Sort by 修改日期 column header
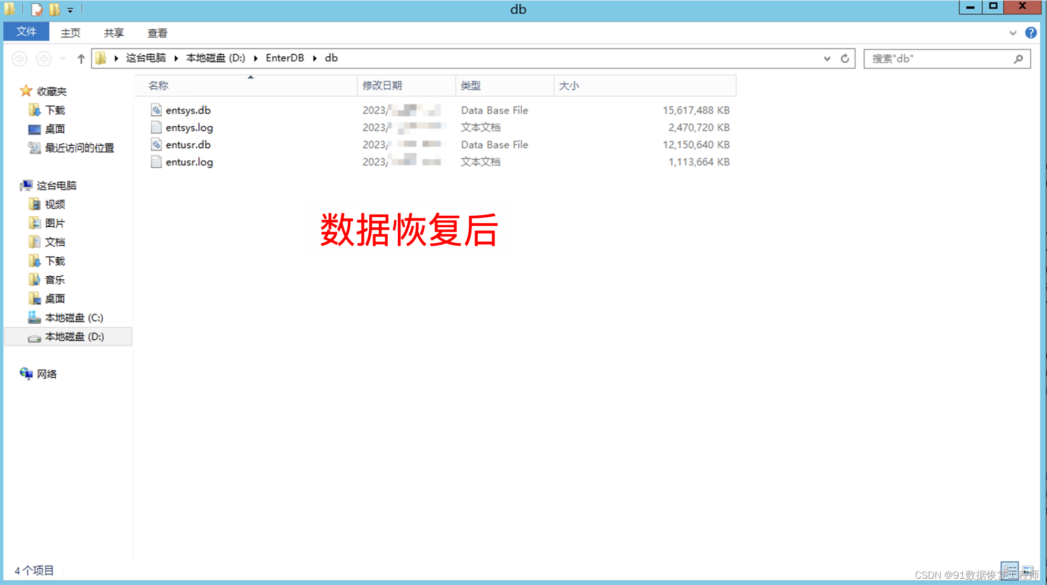This screenshot has height=585, width=1047. click(406, 86)
